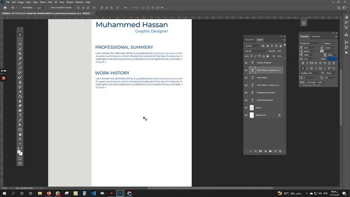This screenshot has width=350, height=197.
Task: Open the layer filter Kind dropdown
Action: [253, 46]
